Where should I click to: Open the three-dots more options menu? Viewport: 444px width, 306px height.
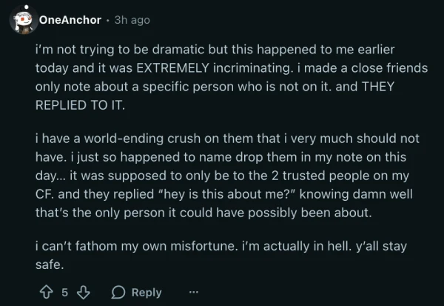click(x=194, y=292)
